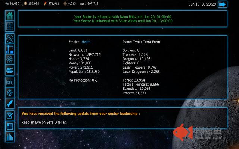239x149 pixels.
Task: Click 'Population: 150,950' stat line
Action: (x=84, y=72)
